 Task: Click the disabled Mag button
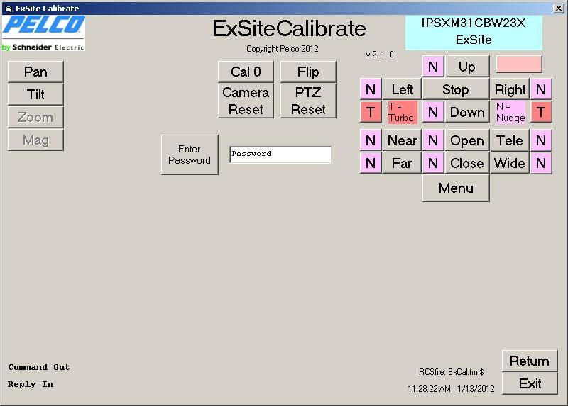[35, 140]
